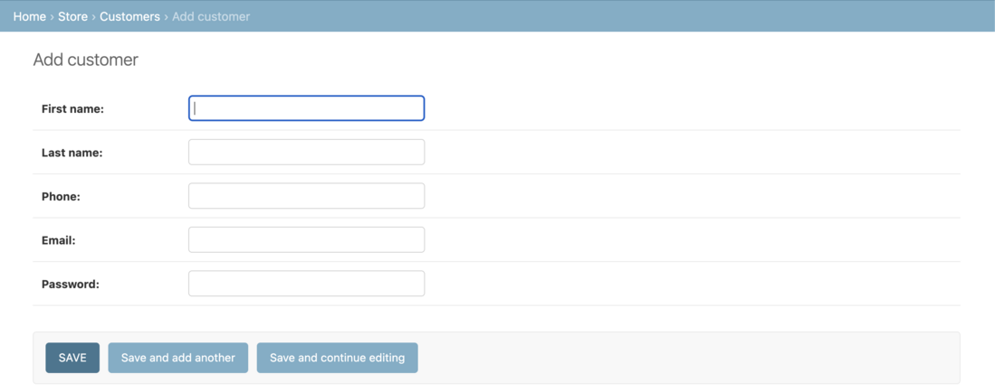Click Add customer in the breadcrumb trail

(211, 16)
